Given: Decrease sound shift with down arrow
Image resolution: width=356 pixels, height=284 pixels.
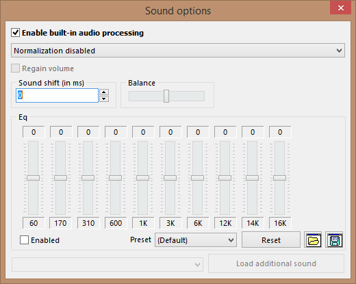Looking at the screenshot, I should [104, 99].
